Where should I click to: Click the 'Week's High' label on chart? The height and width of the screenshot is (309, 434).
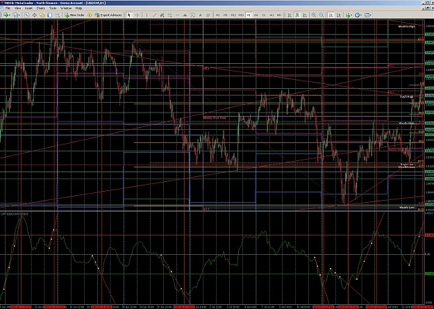click(406, 123)
